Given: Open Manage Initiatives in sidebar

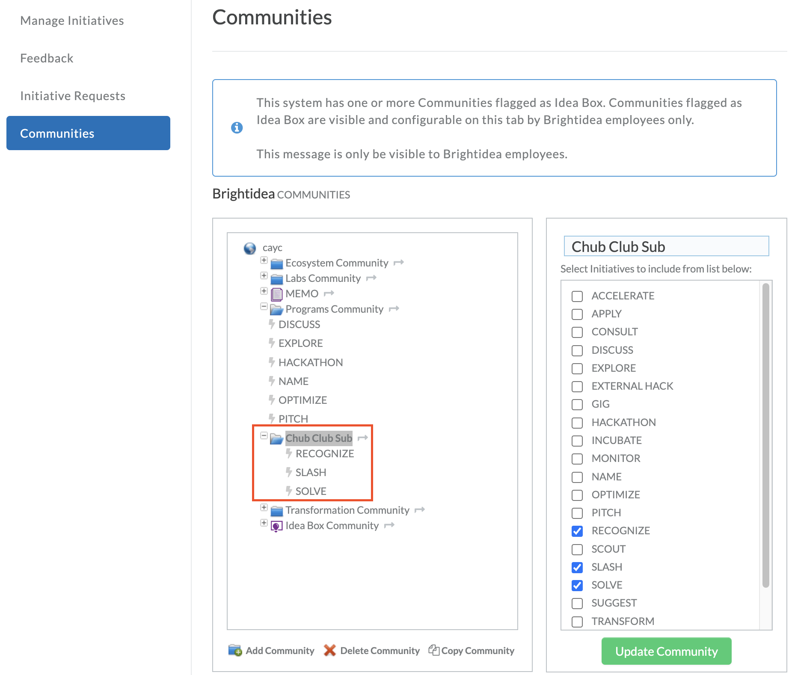Looking at the screenshot, I should point(72,21).
